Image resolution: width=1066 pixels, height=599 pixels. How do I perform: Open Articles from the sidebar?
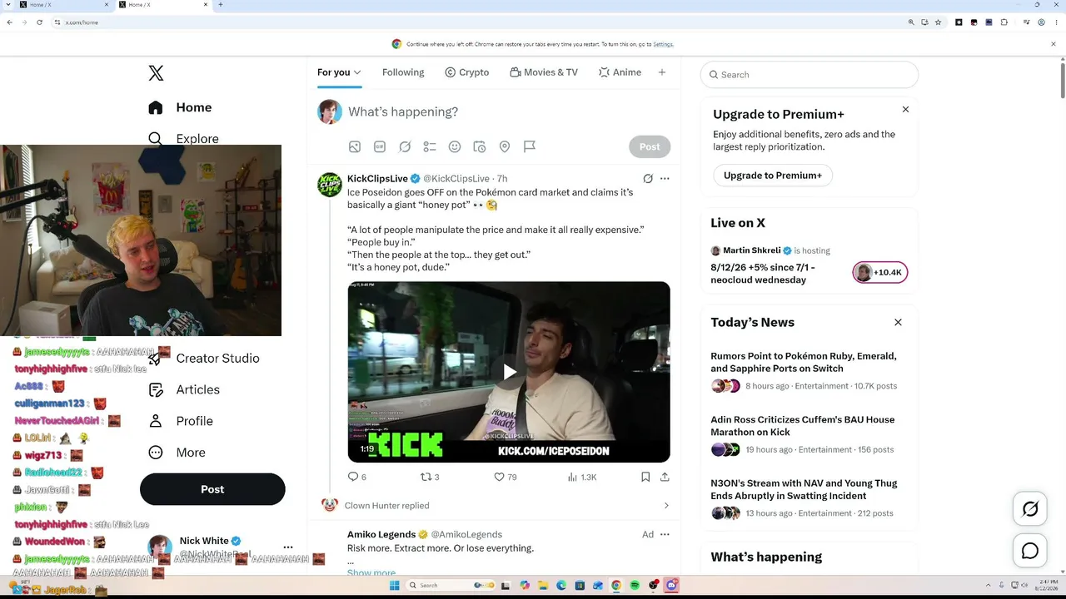click(184, 389)
